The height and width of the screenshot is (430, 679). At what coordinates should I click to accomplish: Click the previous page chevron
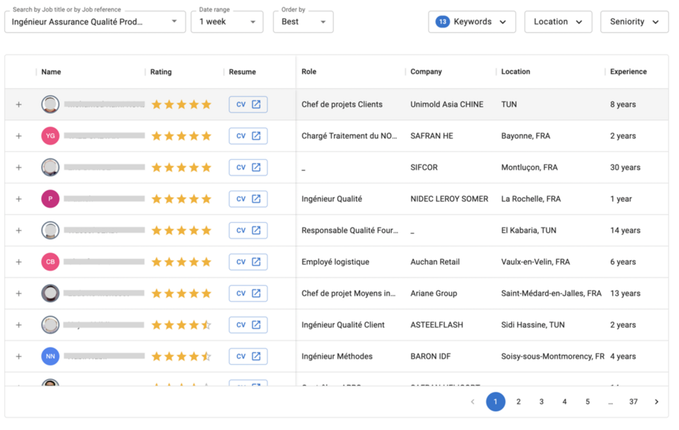coord(472,401)
